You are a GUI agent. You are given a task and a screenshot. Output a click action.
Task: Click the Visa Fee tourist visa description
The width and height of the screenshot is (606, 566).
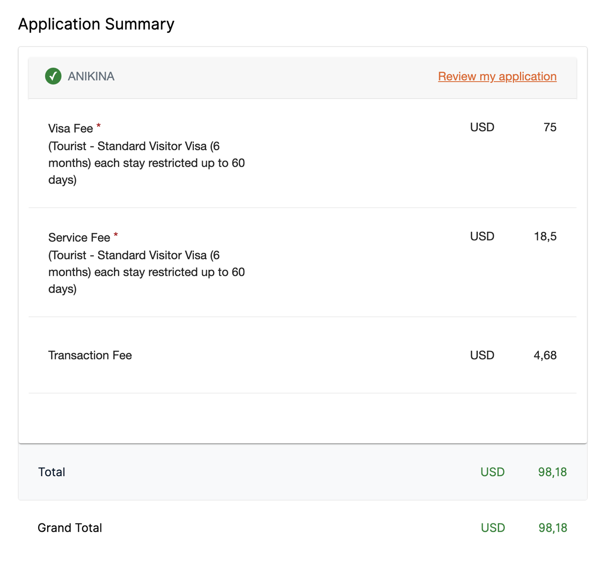tap(146, 163)
